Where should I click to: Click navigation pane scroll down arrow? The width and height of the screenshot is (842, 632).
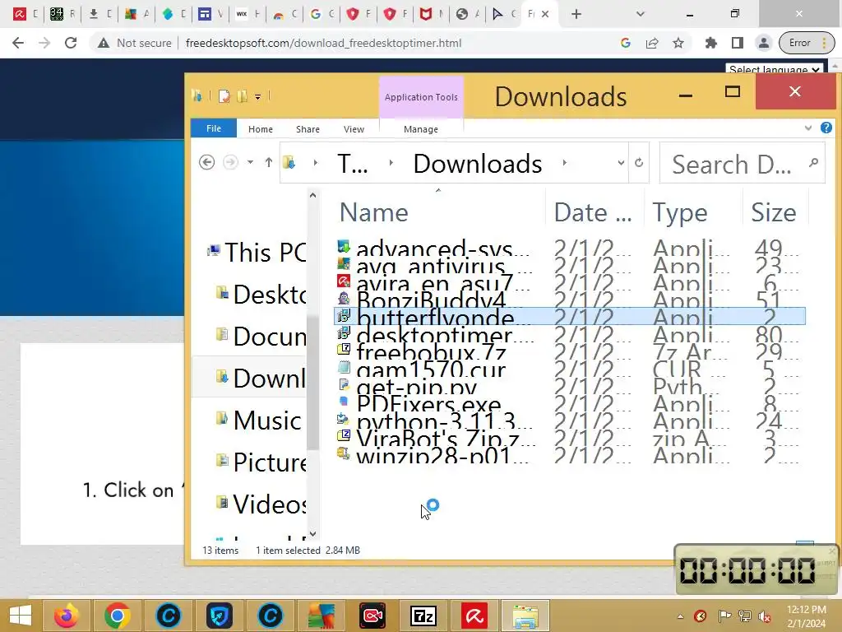coord(313,533)
